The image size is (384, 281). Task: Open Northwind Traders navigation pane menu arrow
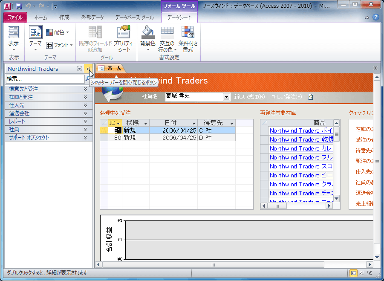(79, 69)
